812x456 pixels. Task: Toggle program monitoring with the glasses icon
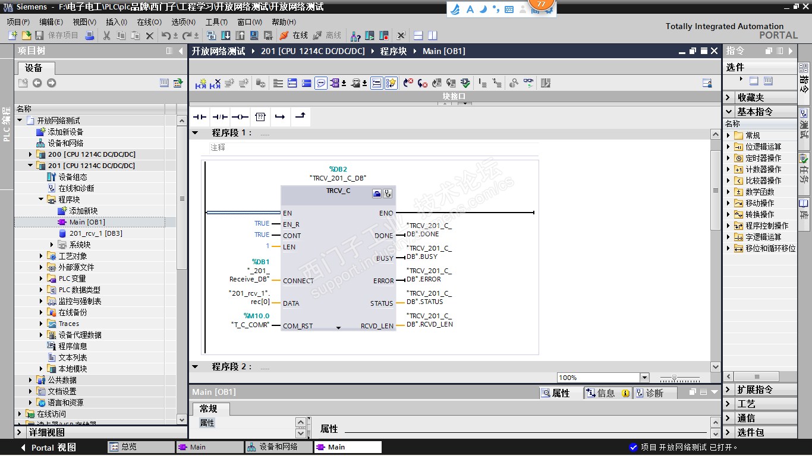[x=528, y=83]
